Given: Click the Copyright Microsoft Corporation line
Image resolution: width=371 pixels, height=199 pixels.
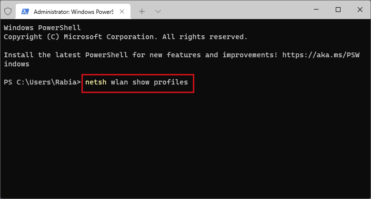Looking at the screenshot, I should [126, 37].
